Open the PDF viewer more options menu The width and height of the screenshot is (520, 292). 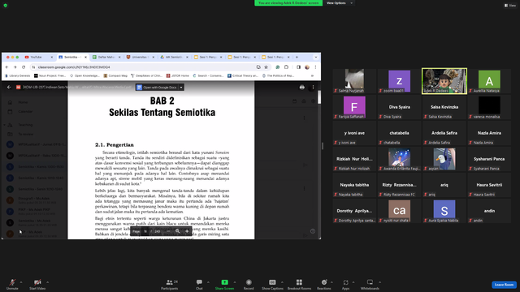313,88
